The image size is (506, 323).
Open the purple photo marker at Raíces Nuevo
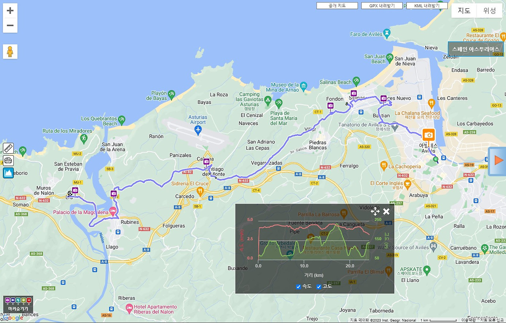(383, 98)
